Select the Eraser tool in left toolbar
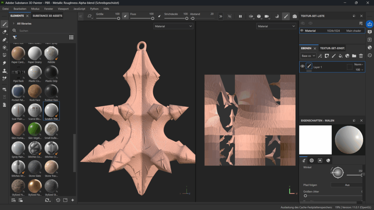Image resolution: width=374 pixels, height=210 pixels. tap(4, 32)
